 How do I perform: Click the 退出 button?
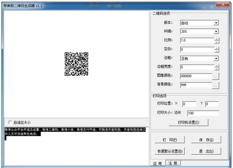tap(206, 151)
